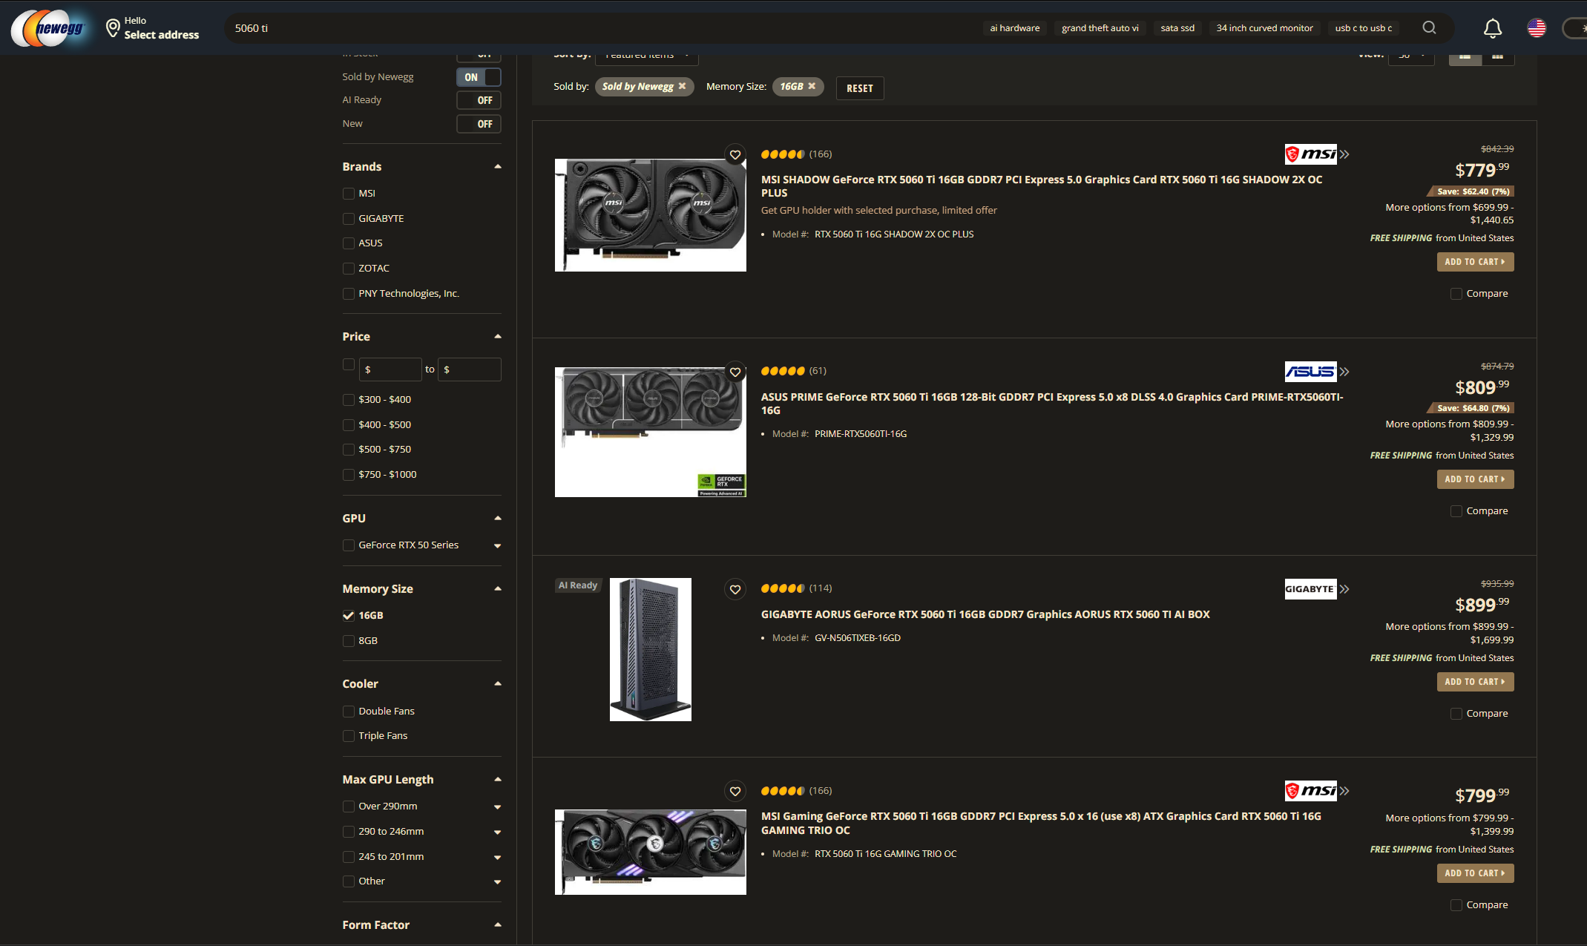This screenshot has height=946, width=1587.
Task: Click the ASUS brand logo on PRIME listing
Action: point(1310,372)
